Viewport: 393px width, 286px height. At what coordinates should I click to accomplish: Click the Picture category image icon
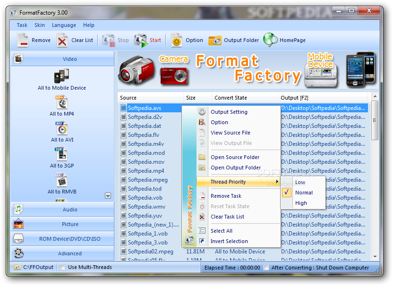tap(18, 224)
